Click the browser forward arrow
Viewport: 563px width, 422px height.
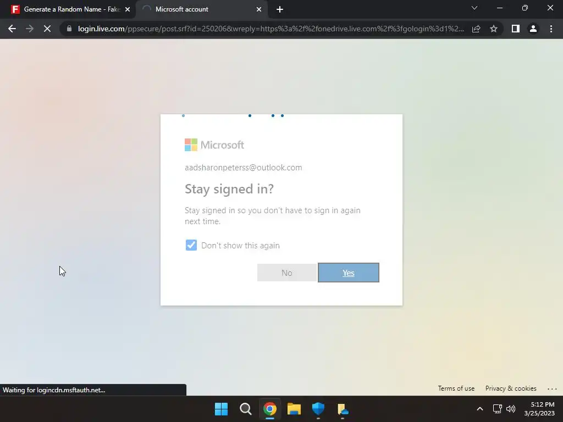click(x=30, y=29)
